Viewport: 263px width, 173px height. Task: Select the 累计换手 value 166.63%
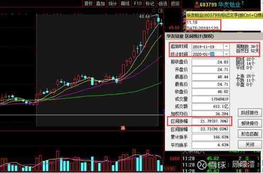[210, 137]
